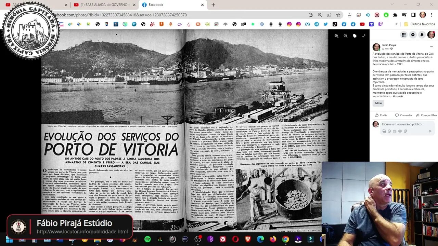The height and width of the screenshot is (246, 438).
Task: Open Microsoft Edge from taskbar
Action: [x=260, y=239]
